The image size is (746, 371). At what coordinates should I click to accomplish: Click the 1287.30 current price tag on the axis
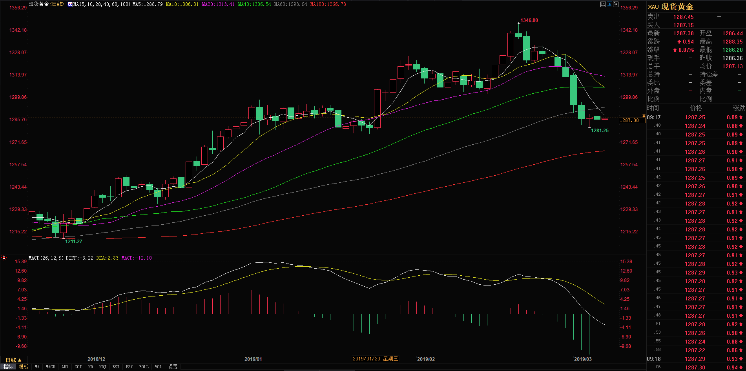pos(632,120)
